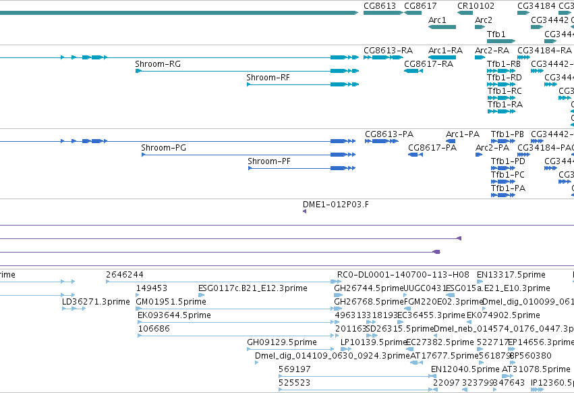Click the EK074902.5prime EST label
The width and height of the screenshot is (574, 393).
[x=503, y=315]
